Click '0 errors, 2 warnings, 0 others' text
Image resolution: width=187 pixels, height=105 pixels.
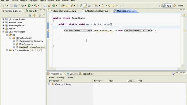pos(60,78)
